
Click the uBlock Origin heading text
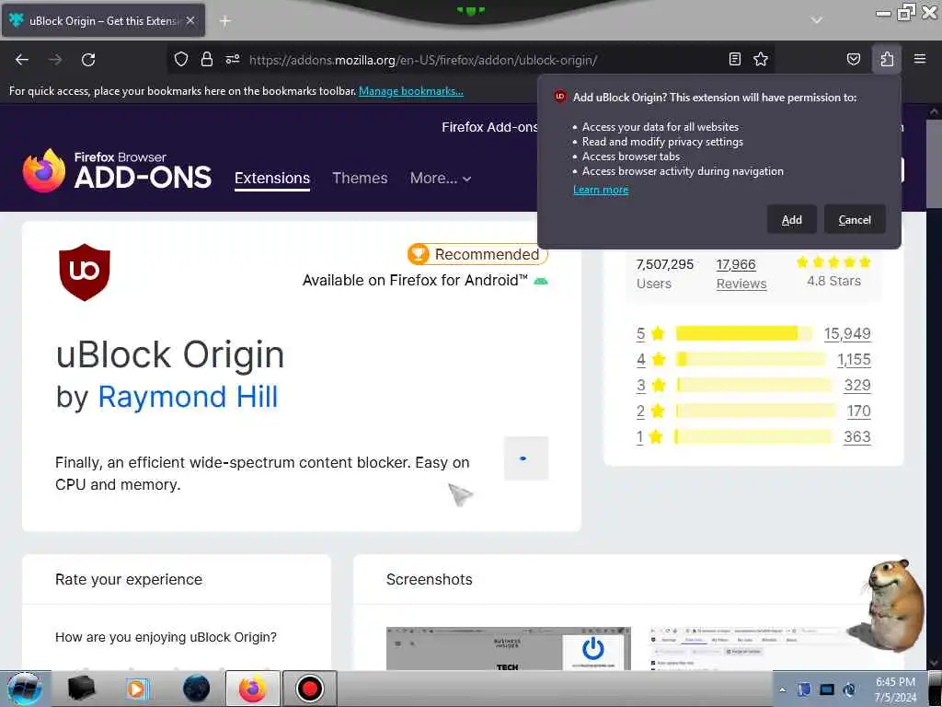click(x=170, y=354)
